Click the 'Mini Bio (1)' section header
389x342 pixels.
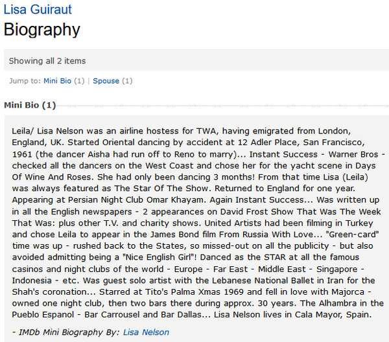click(30, 105)
